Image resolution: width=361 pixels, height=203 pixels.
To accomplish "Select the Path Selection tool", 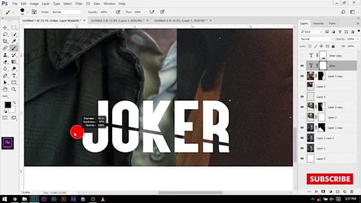I will point(5,82).
